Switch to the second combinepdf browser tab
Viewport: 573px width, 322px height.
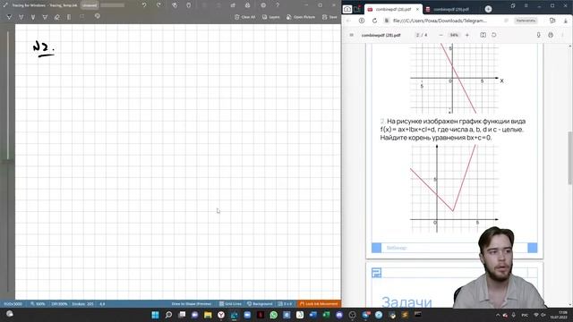[451, 9]
